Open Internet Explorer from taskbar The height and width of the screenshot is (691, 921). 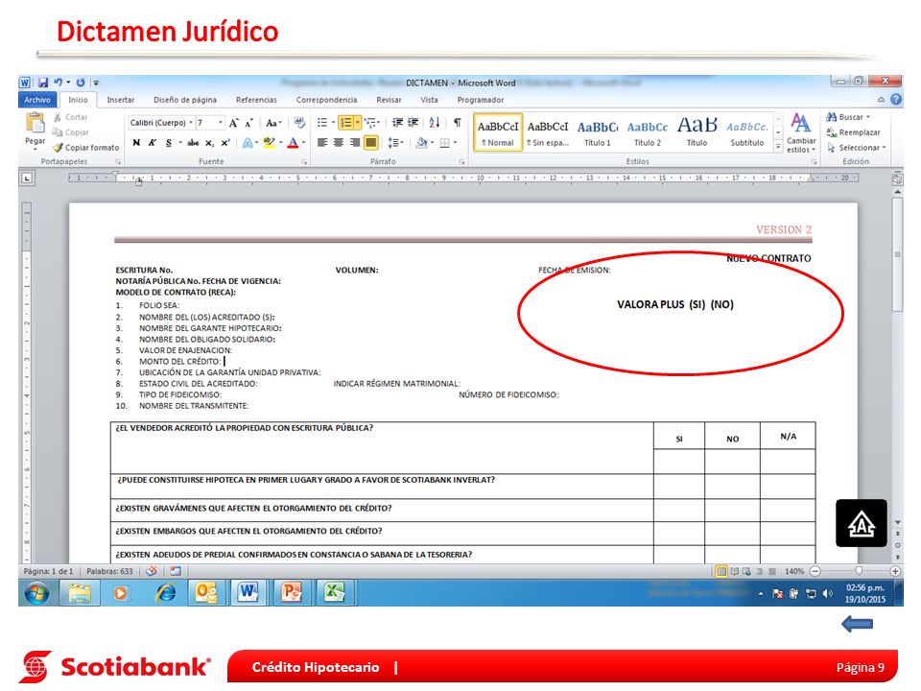[165, 592]
